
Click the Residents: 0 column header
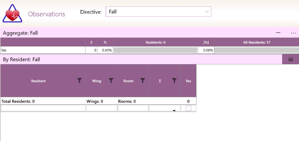click(x=155, y=42)
